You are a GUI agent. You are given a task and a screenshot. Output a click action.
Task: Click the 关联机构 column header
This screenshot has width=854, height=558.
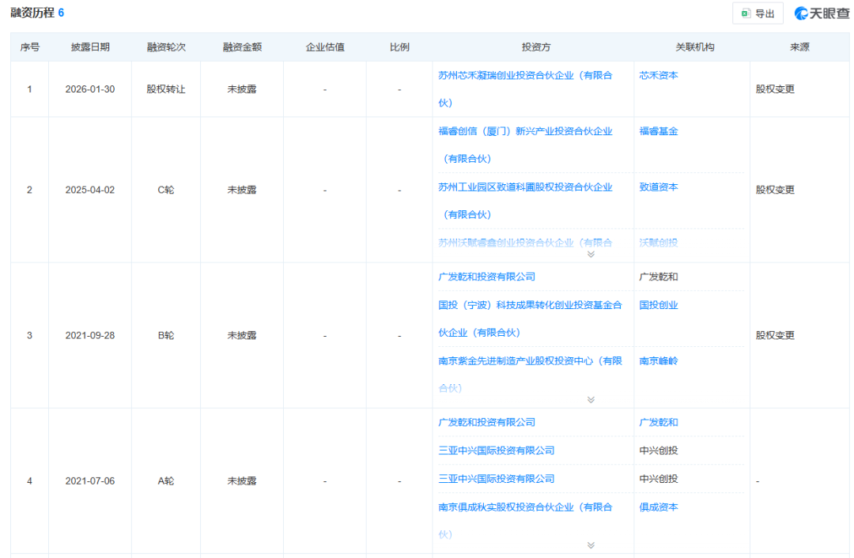pos(694,47)
